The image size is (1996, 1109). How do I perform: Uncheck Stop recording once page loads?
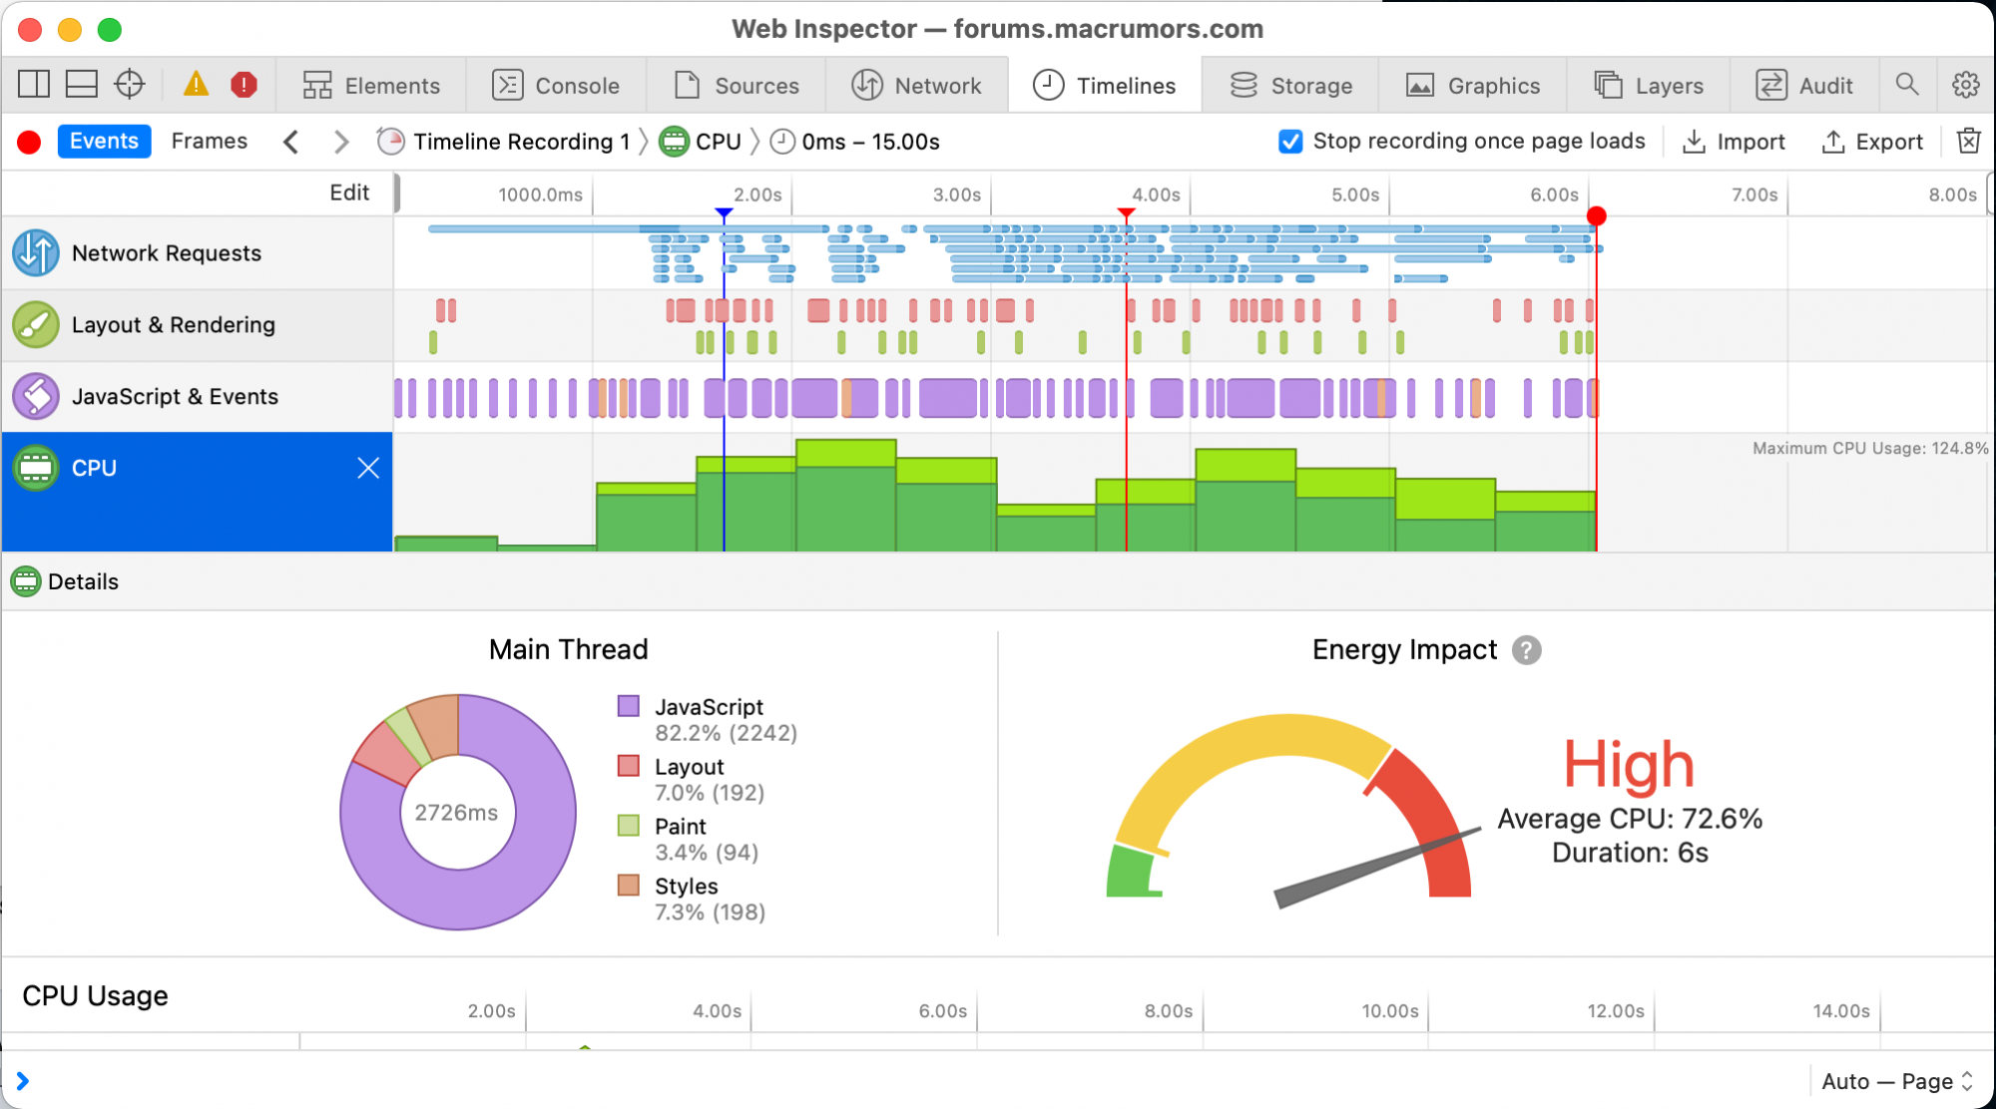pyautogui.click(x=1290, y=142)
